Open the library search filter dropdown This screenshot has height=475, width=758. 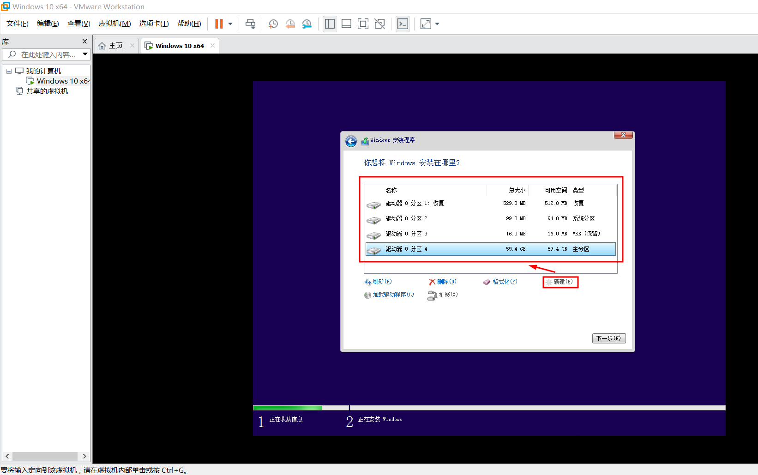[85, 54]
